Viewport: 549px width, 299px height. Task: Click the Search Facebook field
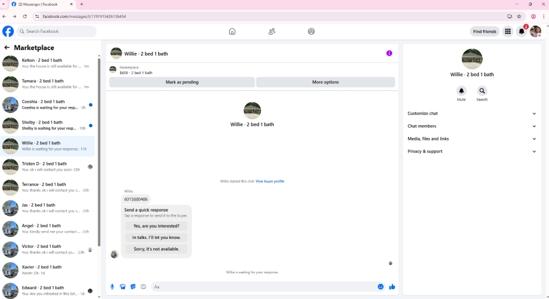56,31
